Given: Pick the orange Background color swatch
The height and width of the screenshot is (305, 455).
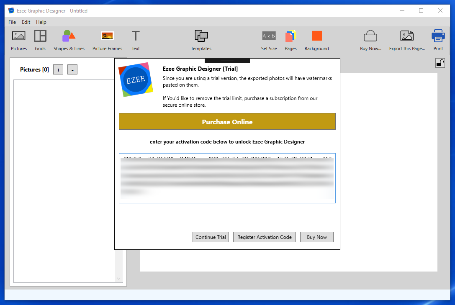Looking at the screenshot, I should point(316,36).
